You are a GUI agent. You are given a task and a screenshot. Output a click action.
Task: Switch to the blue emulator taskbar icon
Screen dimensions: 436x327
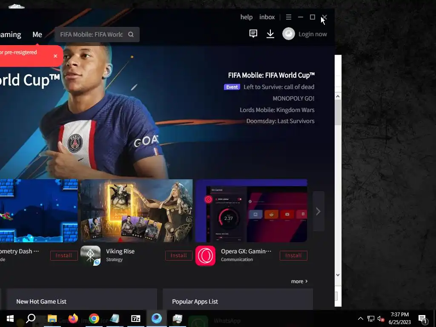pos(157,318)
